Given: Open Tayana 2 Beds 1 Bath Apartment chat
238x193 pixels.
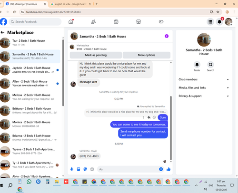Looking at the screenshot, I should 30,151.
